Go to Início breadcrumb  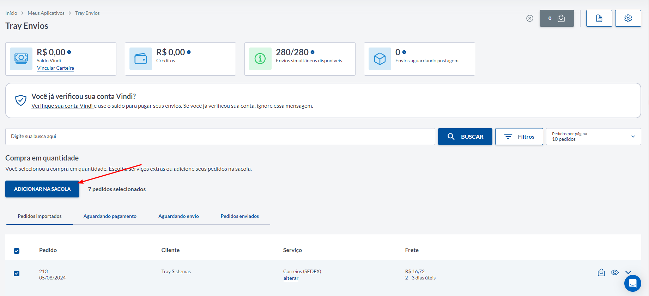point(11,13)
